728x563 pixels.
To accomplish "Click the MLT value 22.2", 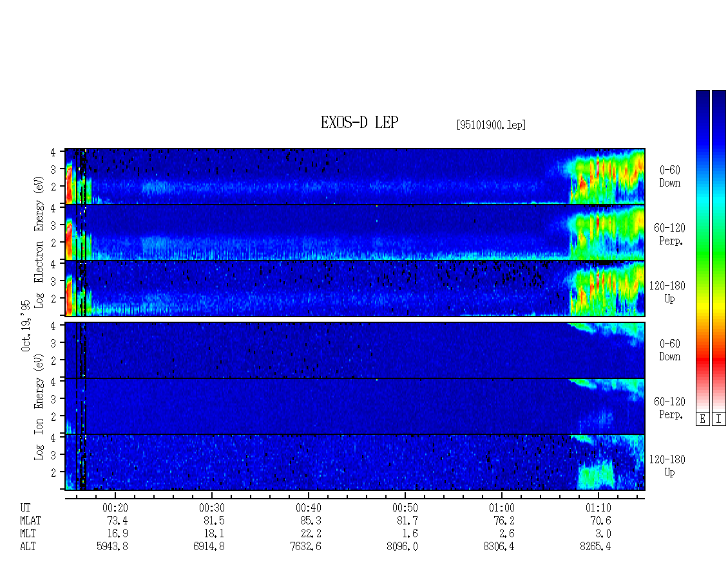I will 311,534.
